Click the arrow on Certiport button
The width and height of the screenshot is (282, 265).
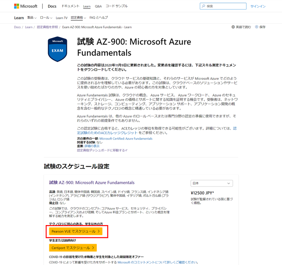(x=93, y=248)
